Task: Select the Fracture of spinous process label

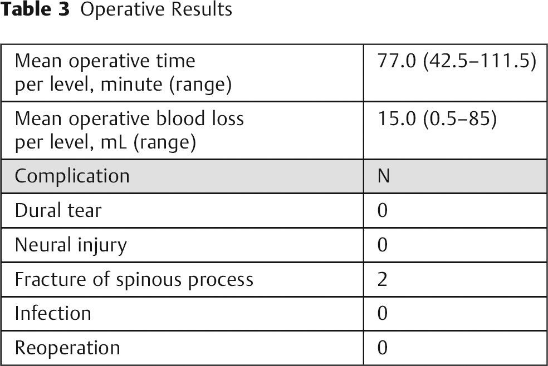Action: (x=134, y=280)
